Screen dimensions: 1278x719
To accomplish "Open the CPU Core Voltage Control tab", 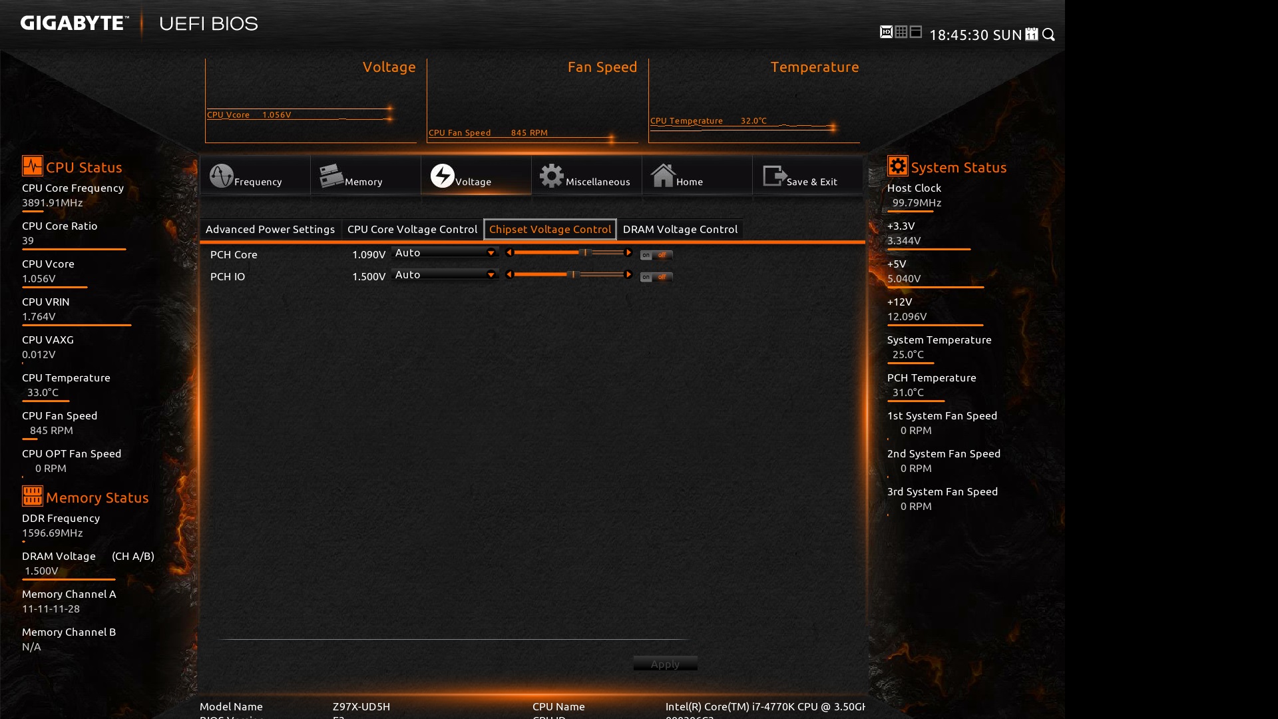I will [x=412, y=229].
